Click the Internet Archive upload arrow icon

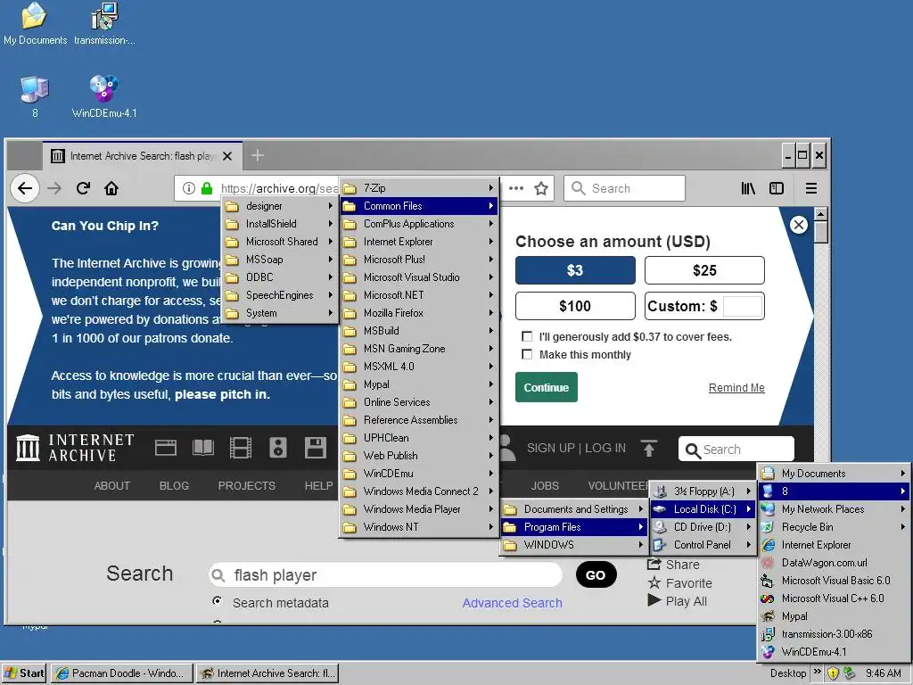pos(649,449)
